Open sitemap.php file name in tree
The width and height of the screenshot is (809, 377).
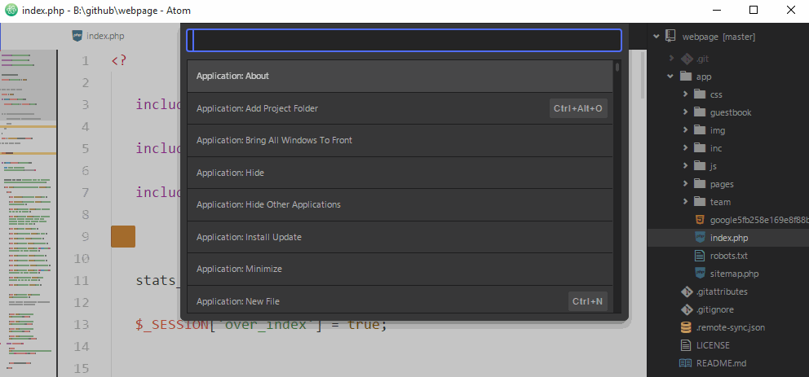[734, 274]
